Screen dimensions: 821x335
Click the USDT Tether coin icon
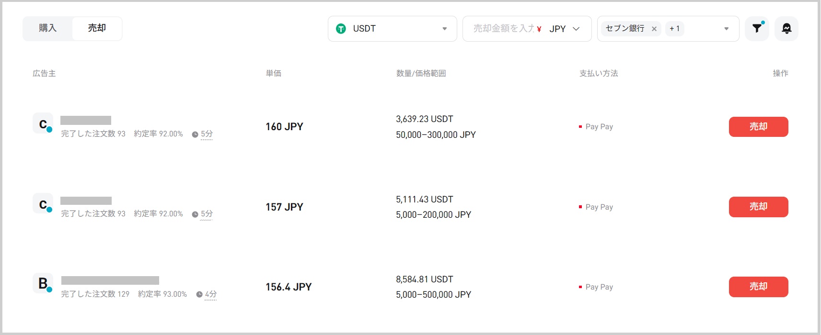(x=341, y=29)
